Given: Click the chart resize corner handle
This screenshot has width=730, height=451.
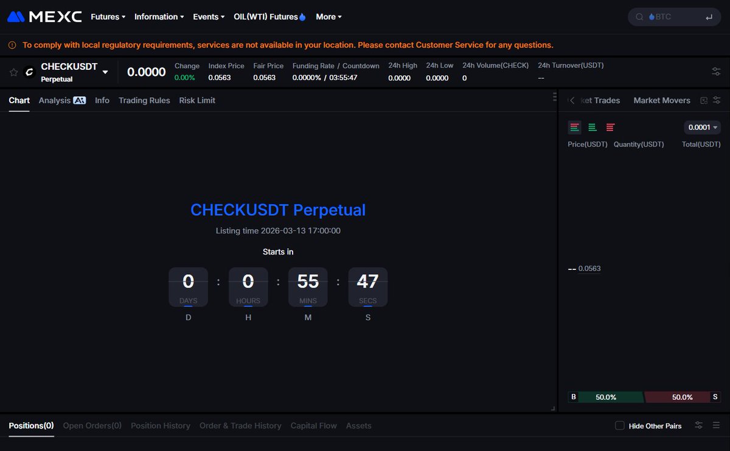Looking at the screenshot, I should tap(553, 408).
